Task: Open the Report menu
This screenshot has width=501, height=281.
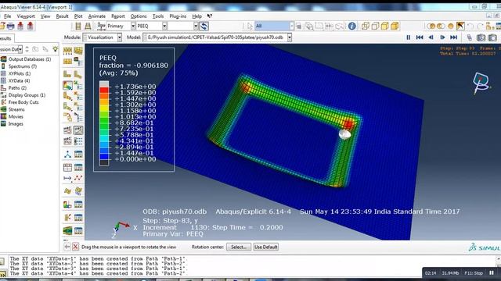Action: pyautogui.click(x=118, y=16)
